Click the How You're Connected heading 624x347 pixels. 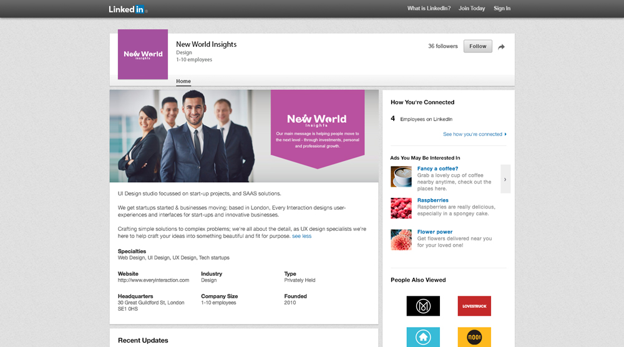(422, 102)
